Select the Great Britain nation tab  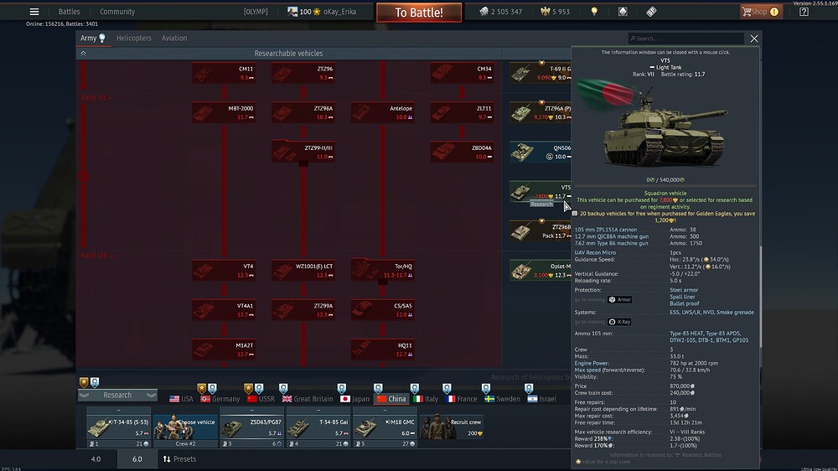point(308,399)
